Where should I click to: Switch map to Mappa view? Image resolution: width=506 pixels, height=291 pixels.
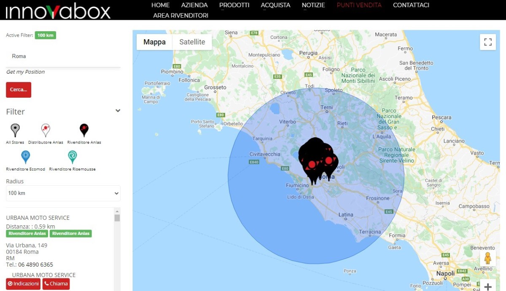[x=154, y=42]
